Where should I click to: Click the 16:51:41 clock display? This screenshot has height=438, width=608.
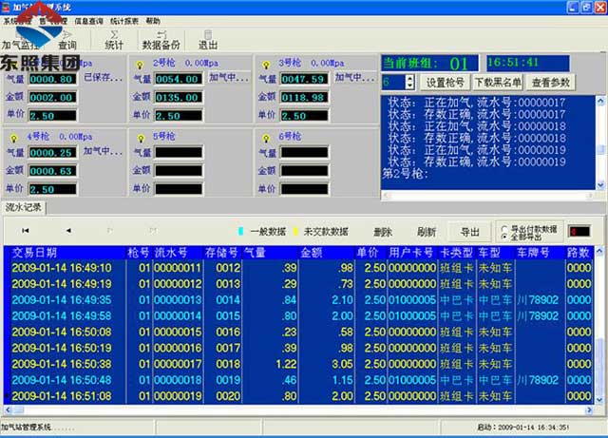click(x=527, y=63)
